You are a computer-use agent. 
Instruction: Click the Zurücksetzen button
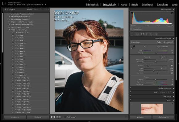point(163,117)
